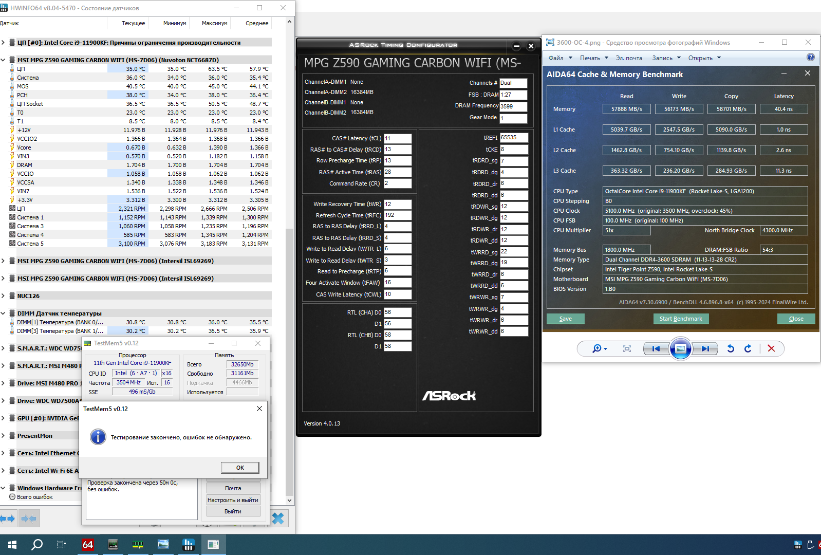Click the HWiNFO icon in the system tray
This screenshot has height=555, width=821.
click(x=798, y=545)
